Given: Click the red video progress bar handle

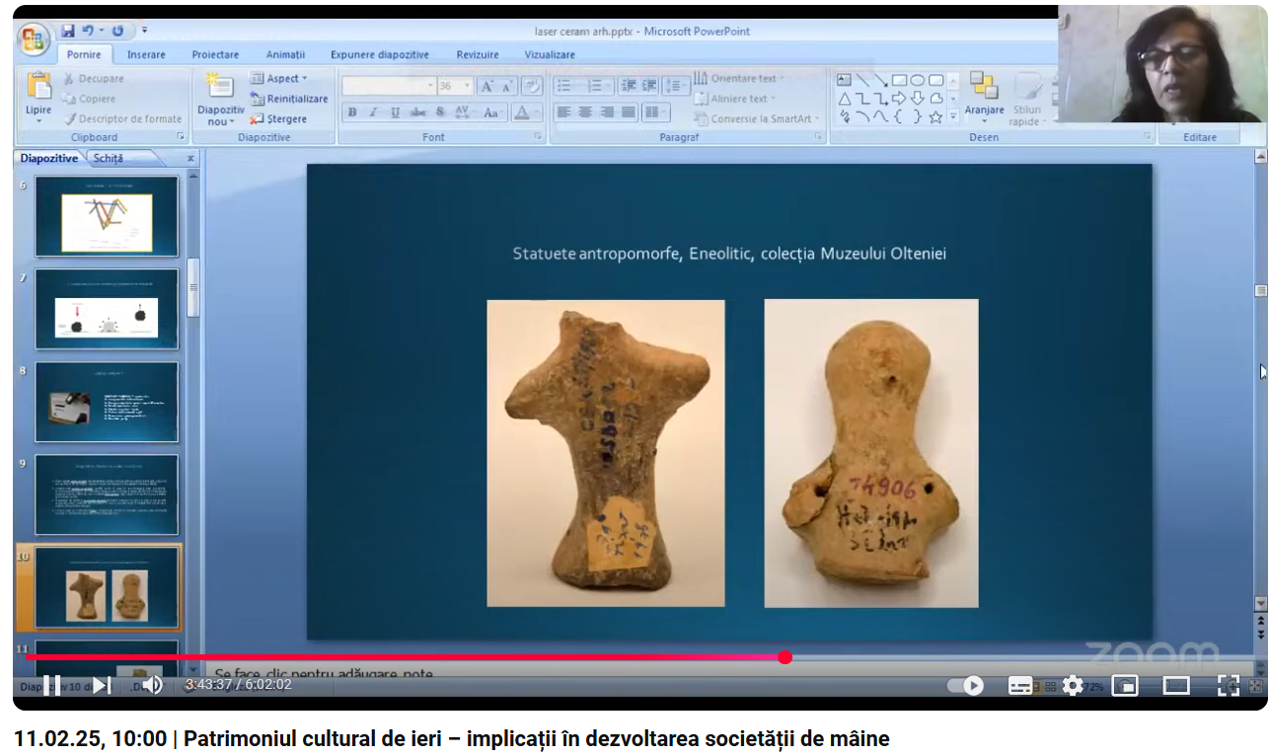Looking at the screenshot, I should click(x=784, y=657).
